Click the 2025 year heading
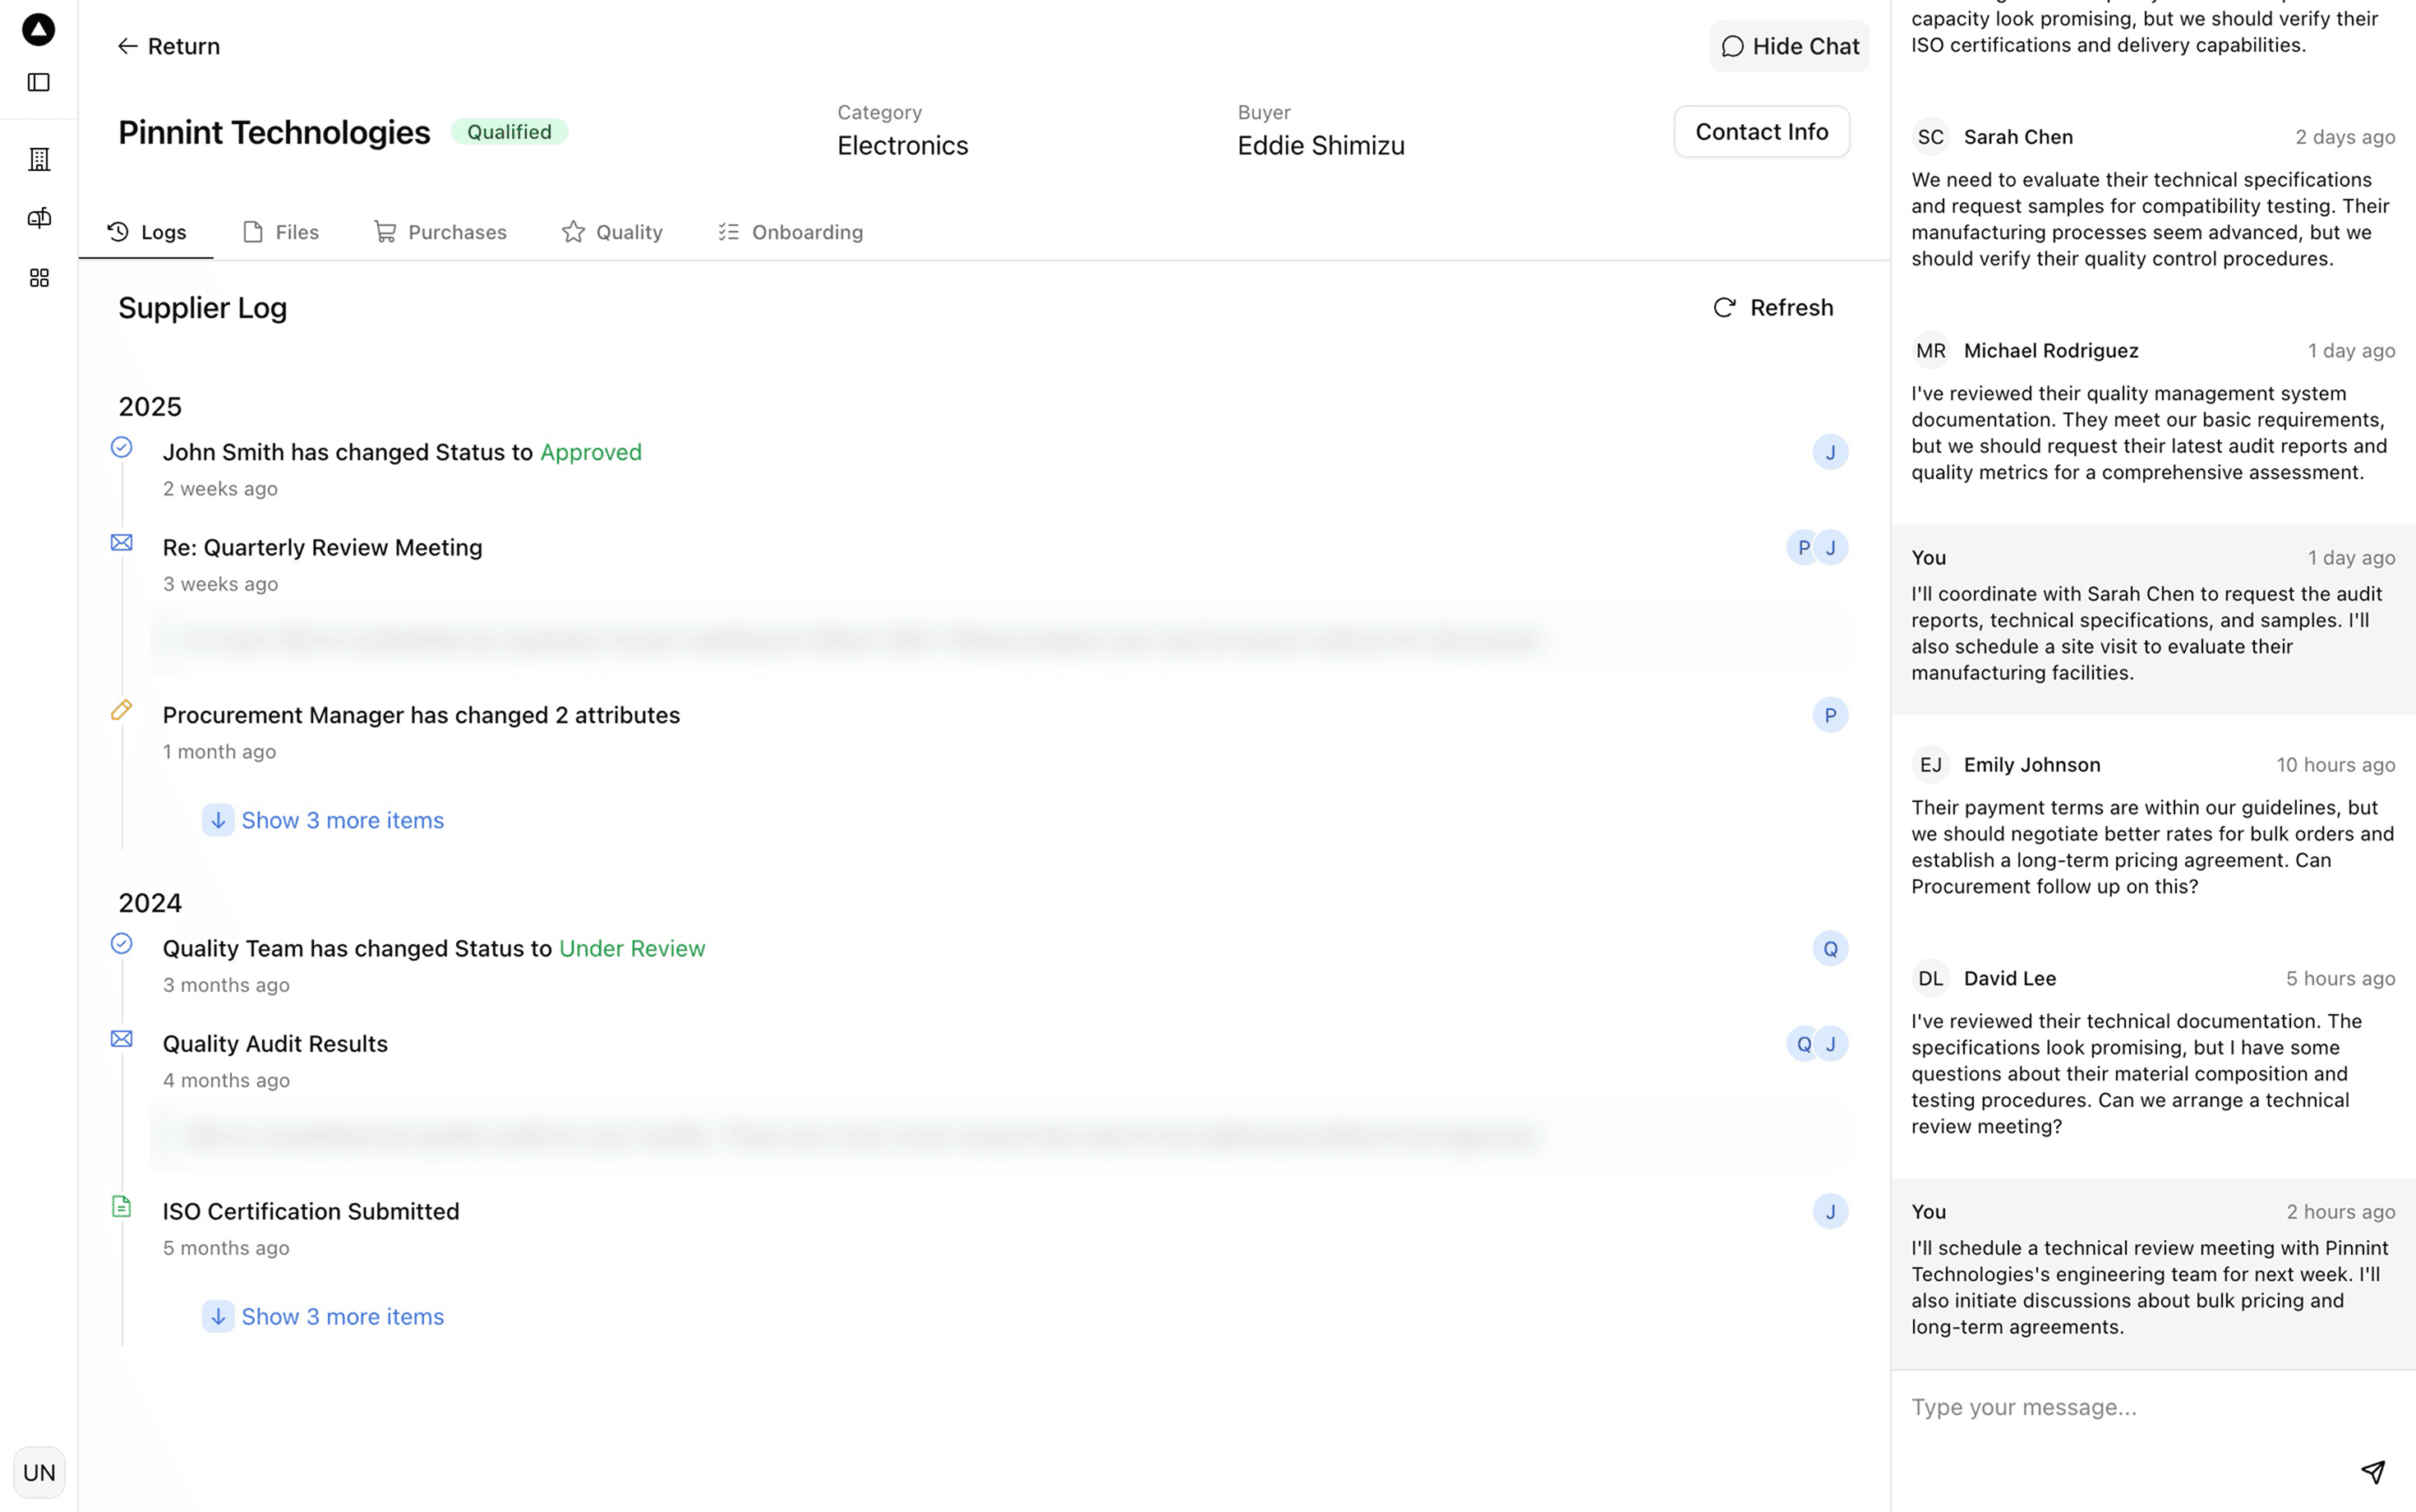2416x1512 pixels. pos(150,407)
